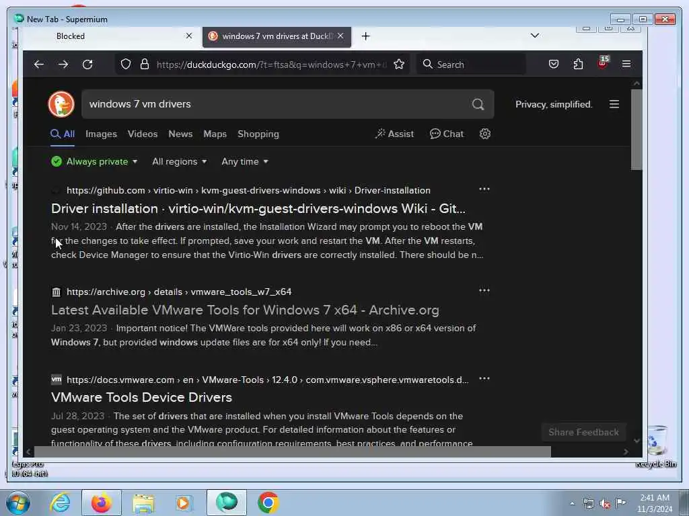Switch to Supermium in the taskbar

[x=227, y=503]
